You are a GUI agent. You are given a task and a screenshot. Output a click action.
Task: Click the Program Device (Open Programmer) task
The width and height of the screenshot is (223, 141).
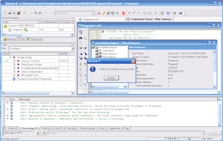(34, 79)
